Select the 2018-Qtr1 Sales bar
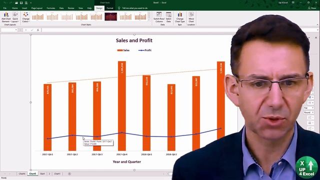Image resolution: width=320 pixels, height=180 pixels. [x=146, y=113]
